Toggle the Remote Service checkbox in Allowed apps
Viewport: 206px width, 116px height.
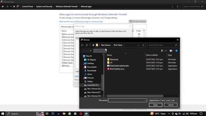pos(63,54)
